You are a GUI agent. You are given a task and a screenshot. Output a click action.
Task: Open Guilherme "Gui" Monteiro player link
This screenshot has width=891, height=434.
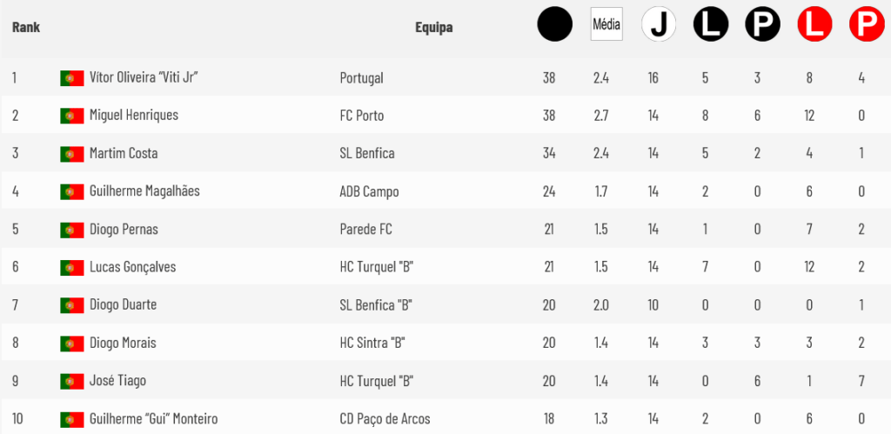pyautogui.click(x=153, y=419)
